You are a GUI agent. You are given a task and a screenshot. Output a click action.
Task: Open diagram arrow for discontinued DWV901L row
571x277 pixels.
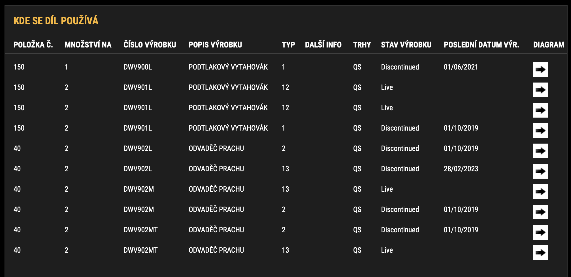point(540,131)
